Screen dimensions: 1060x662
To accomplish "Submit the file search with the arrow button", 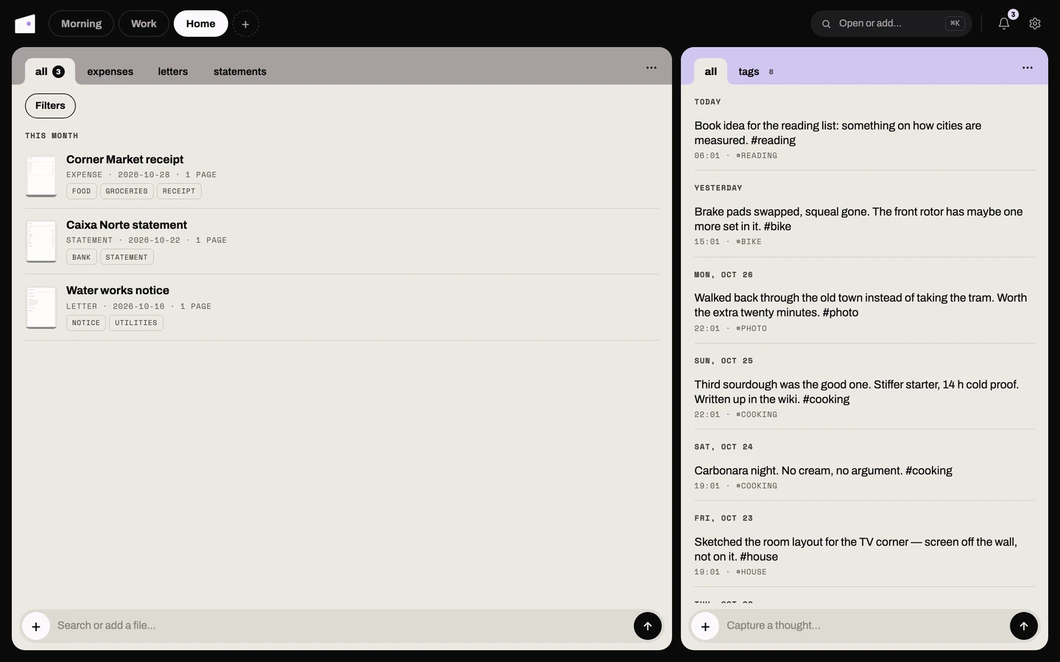I will (648, 626).
